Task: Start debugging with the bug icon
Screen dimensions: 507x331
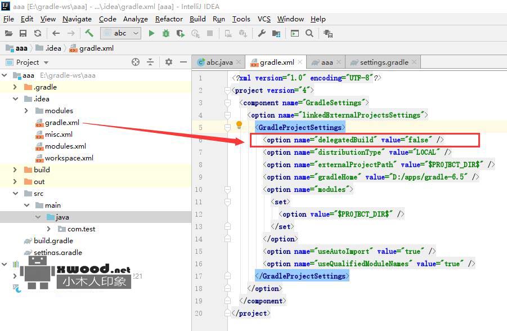Action: 166,33
